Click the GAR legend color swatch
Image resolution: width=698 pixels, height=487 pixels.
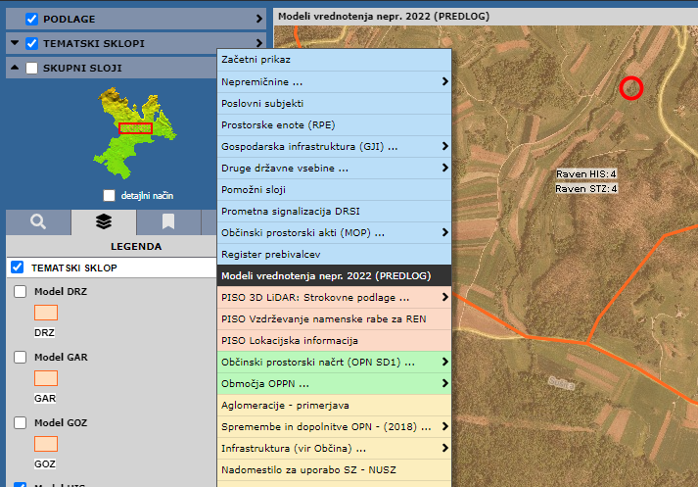(x=46, y=378)
